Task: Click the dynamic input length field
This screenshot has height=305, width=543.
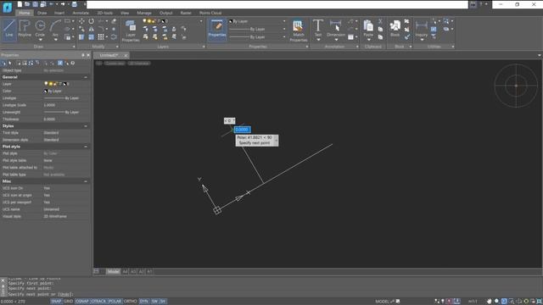Action: [242, 130]
